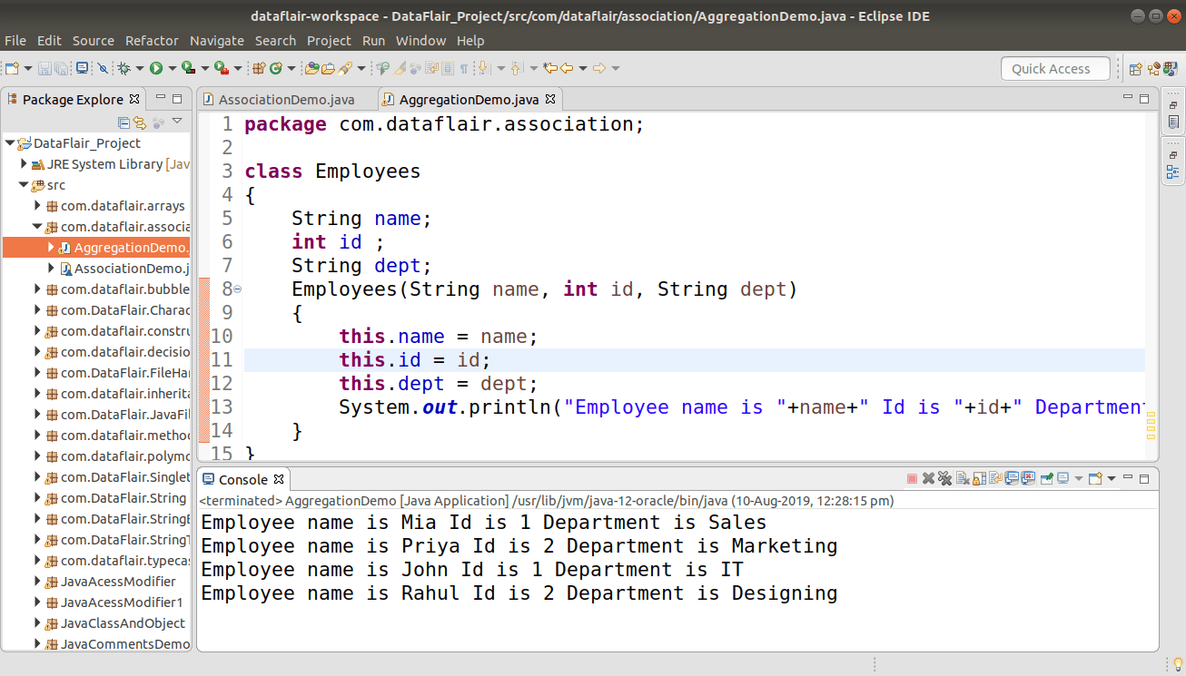Open the Task List icon in right trim
This screenshot has width=1186, height=676.
pos(1173,122)
